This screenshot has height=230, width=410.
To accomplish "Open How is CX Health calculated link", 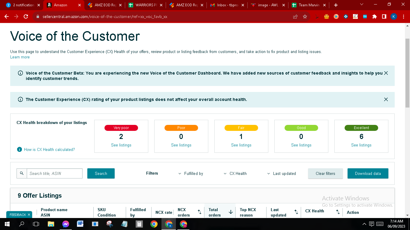I will (50, 149).
